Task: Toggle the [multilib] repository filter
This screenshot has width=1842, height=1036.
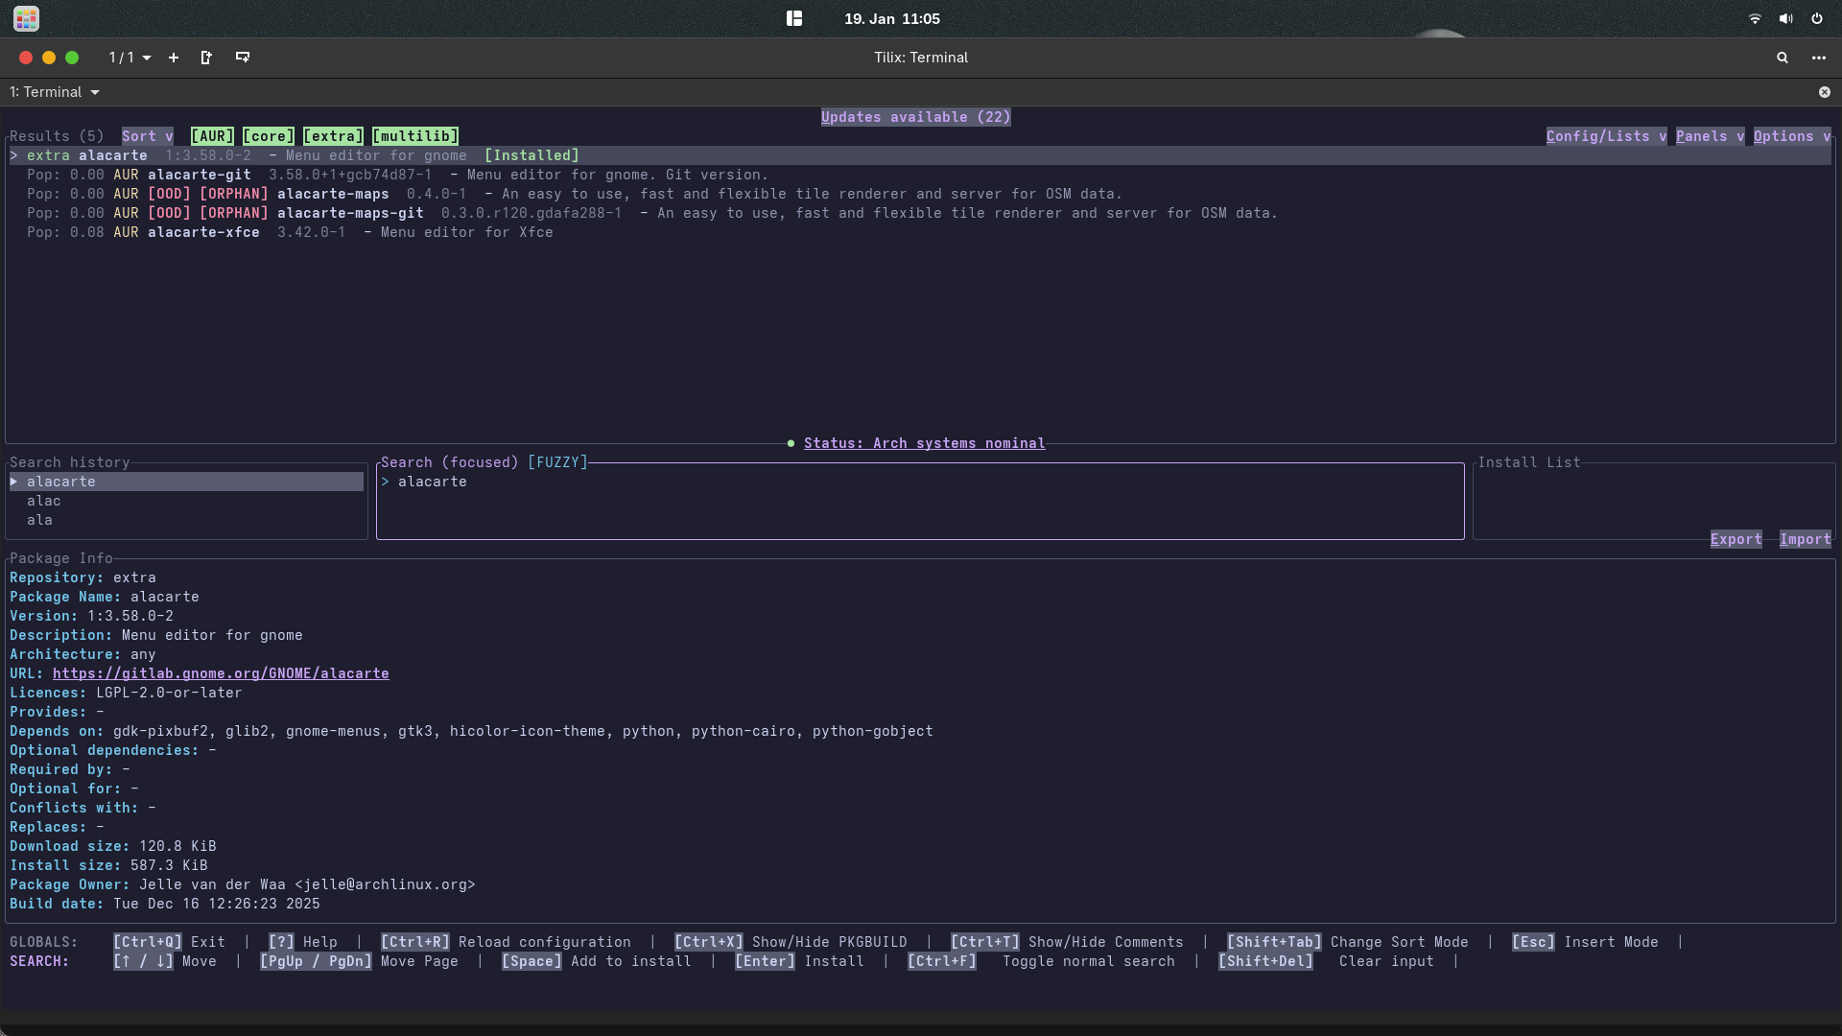Action: coord(415,136)
